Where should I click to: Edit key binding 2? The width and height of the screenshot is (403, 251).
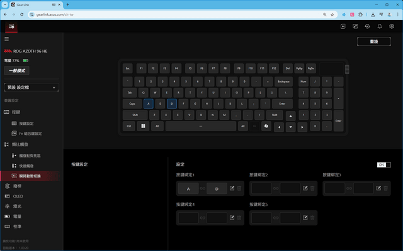click(305, 188)
